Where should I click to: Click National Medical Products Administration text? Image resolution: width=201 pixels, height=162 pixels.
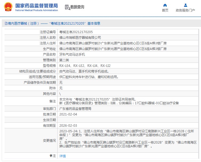coord(37,10)
